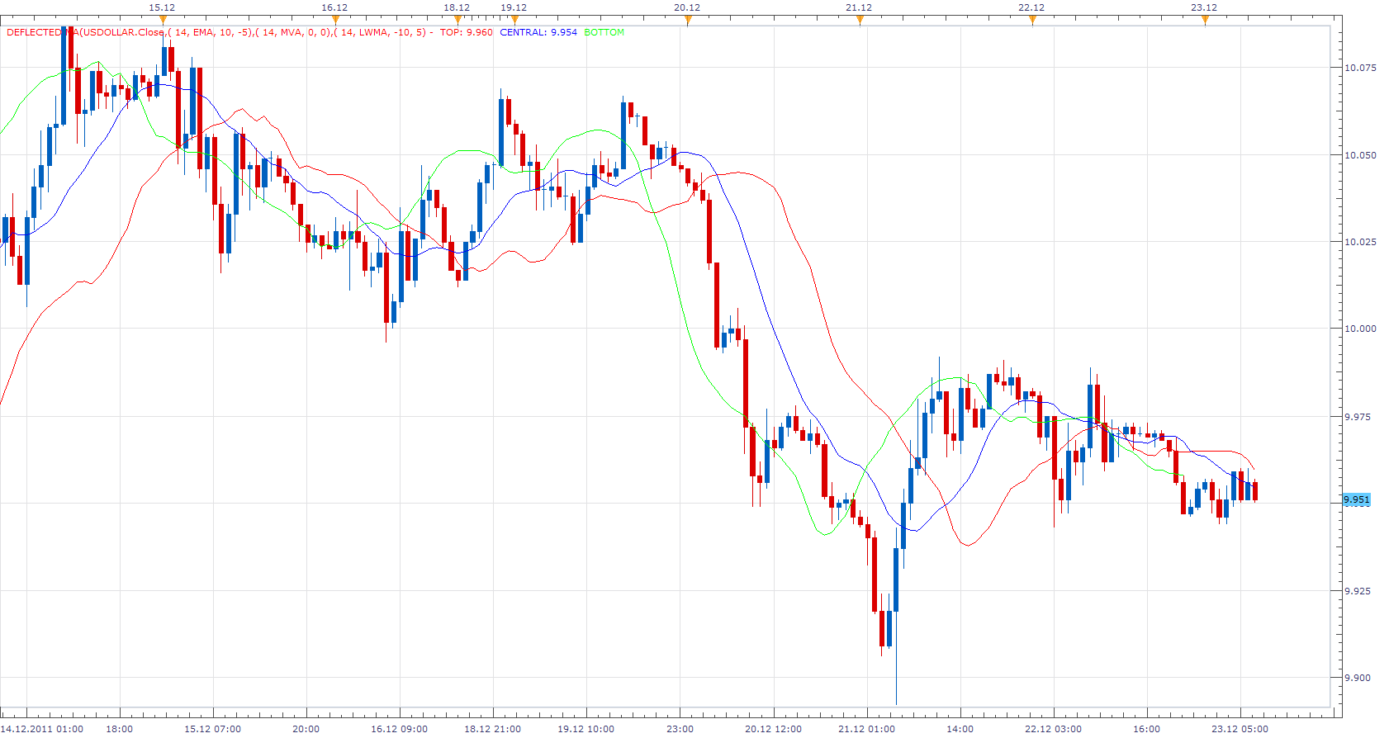The image size is (1389, 738).
Task: Click the 16.12 09:00 time label
Action: tap(400, 729)
